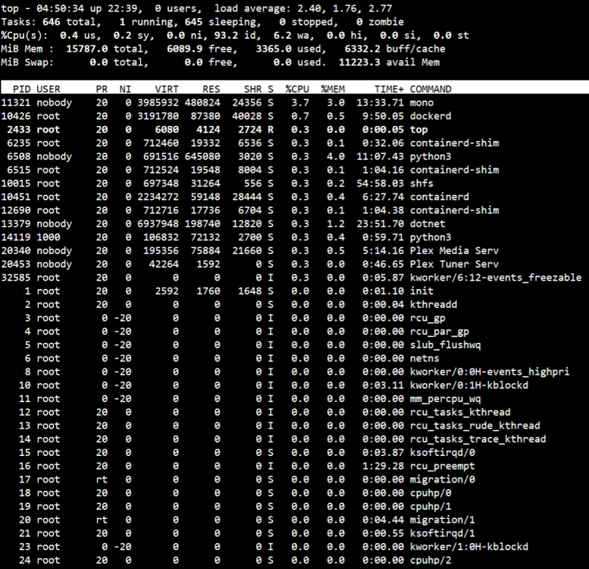Select the shfs process command
This screenshot has height=569, width=589.
coord(421,184)
